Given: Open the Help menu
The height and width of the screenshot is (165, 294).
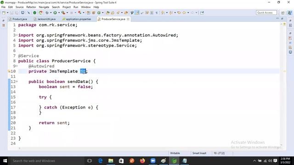Looking at the screenshot, I should [96, 7].
